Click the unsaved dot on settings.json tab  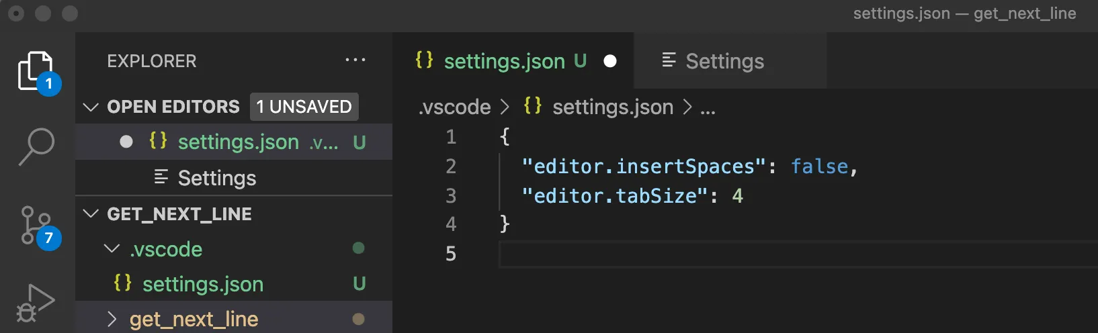pos(610,62)
